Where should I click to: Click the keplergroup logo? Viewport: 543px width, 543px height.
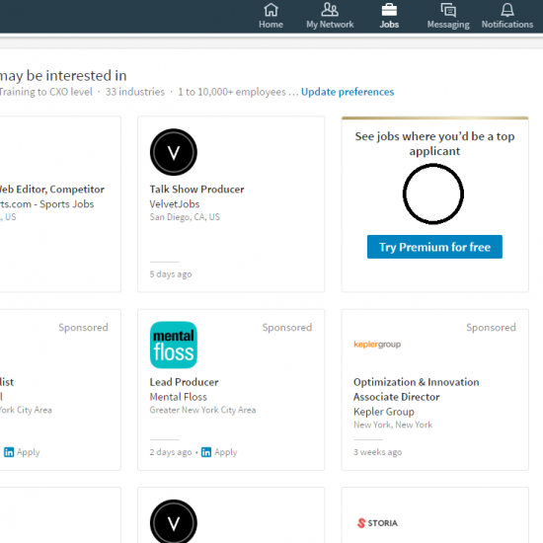[377, 345]
